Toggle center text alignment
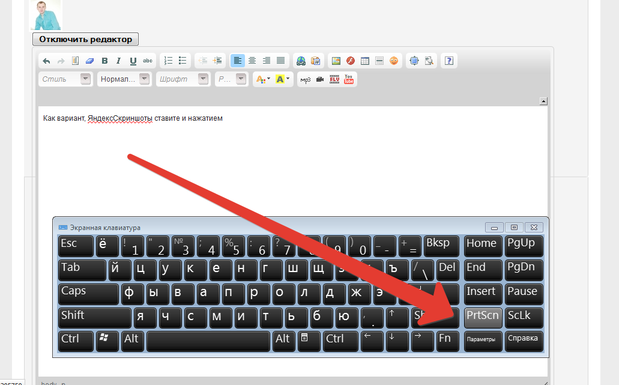 252,61
